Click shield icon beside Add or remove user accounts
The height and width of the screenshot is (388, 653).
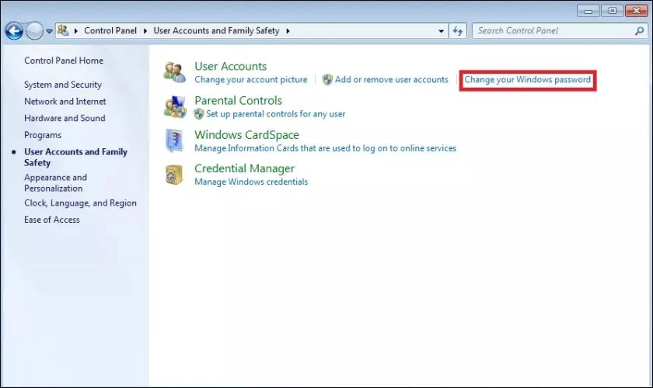[328, 79]
